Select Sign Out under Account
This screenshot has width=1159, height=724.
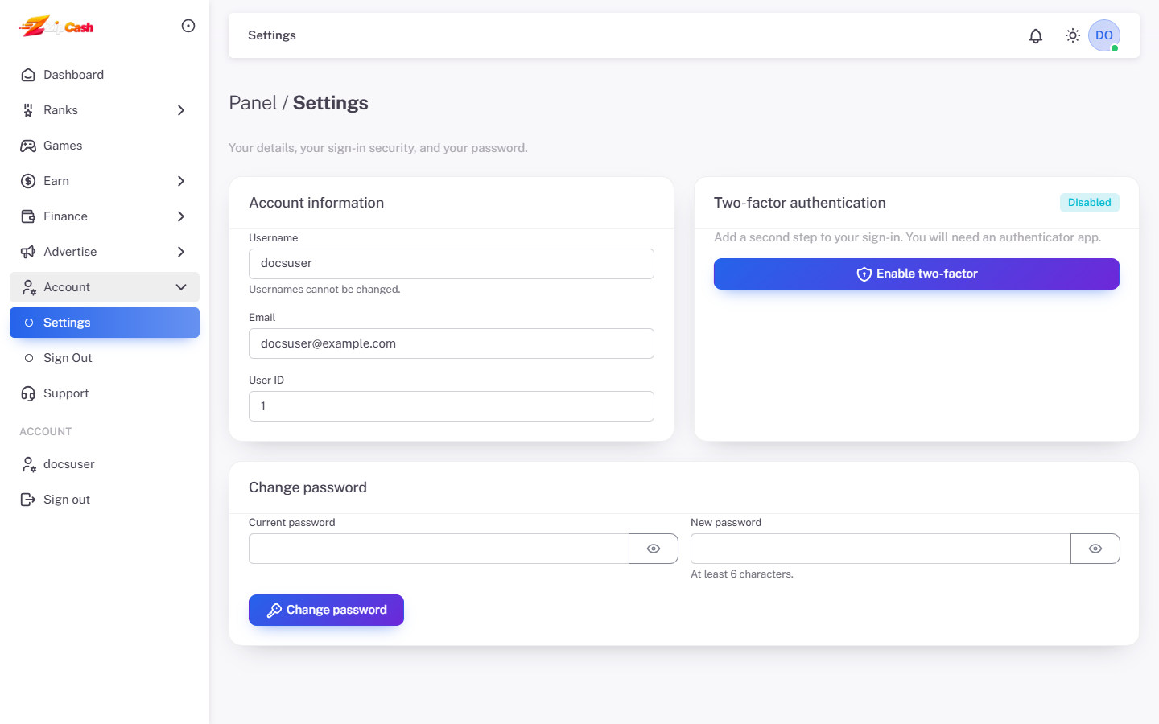click(x=105, y=358)
